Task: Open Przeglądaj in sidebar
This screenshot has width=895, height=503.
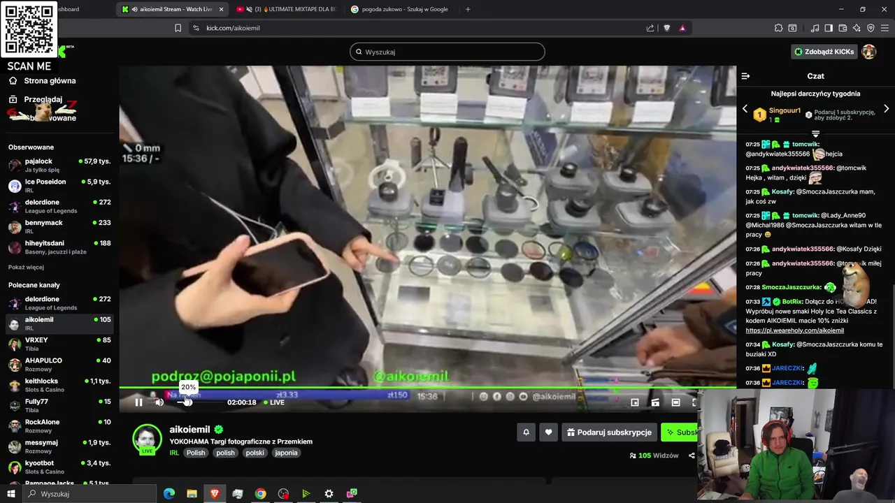Action: click(x=35, y=99)
